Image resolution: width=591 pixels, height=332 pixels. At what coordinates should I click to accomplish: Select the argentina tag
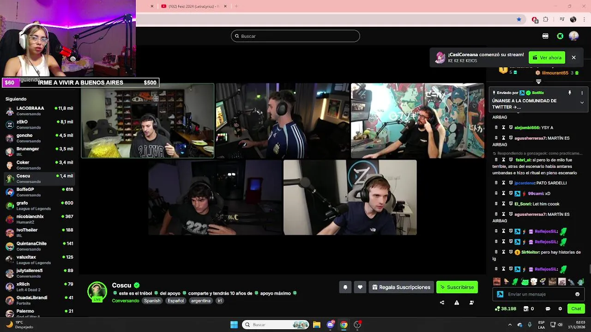point(201,301)
